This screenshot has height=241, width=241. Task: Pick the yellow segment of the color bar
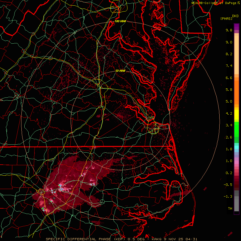pos(236,115)
